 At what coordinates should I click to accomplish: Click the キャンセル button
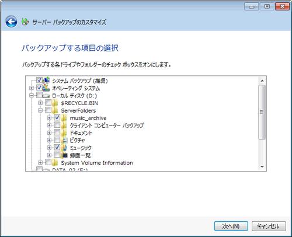[269, 226]
